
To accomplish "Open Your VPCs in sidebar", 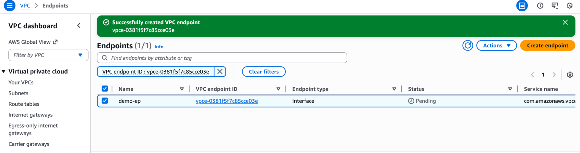I will coord(21,82).
